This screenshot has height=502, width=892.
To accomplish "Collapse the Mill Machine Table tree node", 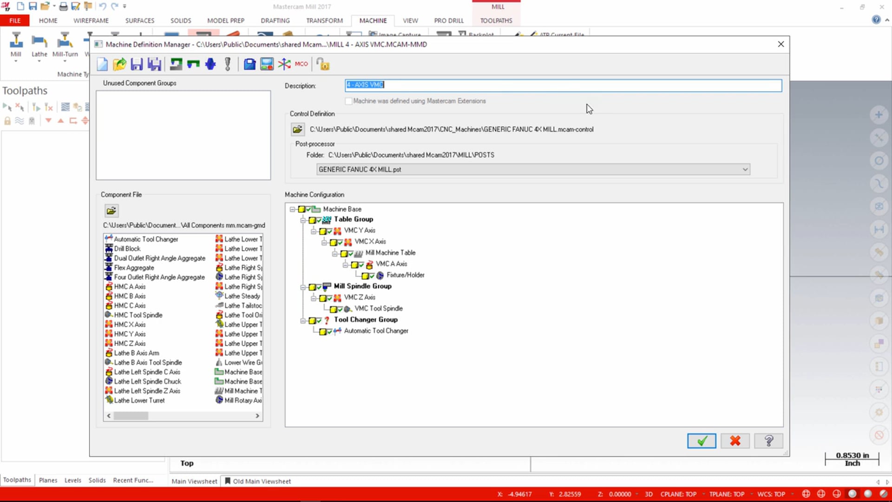I will (x=334, y=253).
